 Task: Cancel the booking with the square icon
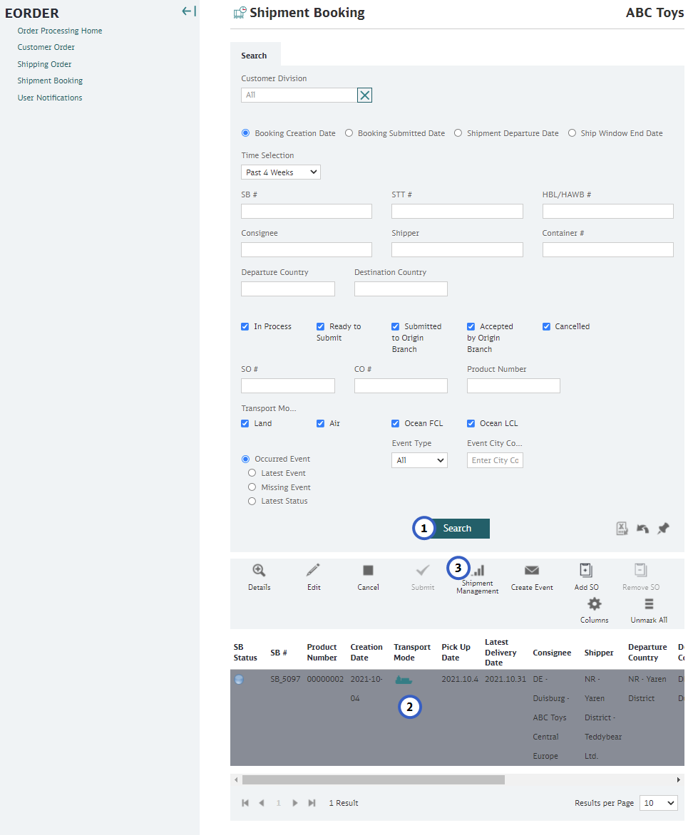tap(368, 571)
